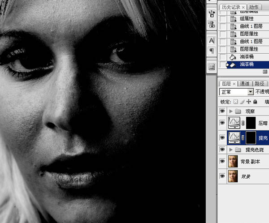
Task: Switch to the 图层 tab
Action: [x=226, y=84]
